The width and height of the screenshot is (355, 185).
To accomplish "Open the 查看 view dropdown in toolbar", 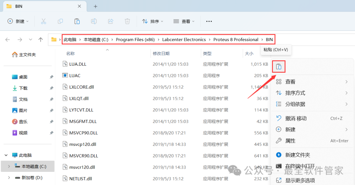I will pyautogui.click(x=184, y=21).
